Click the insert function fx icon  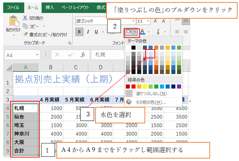click(x=83, y=55)
